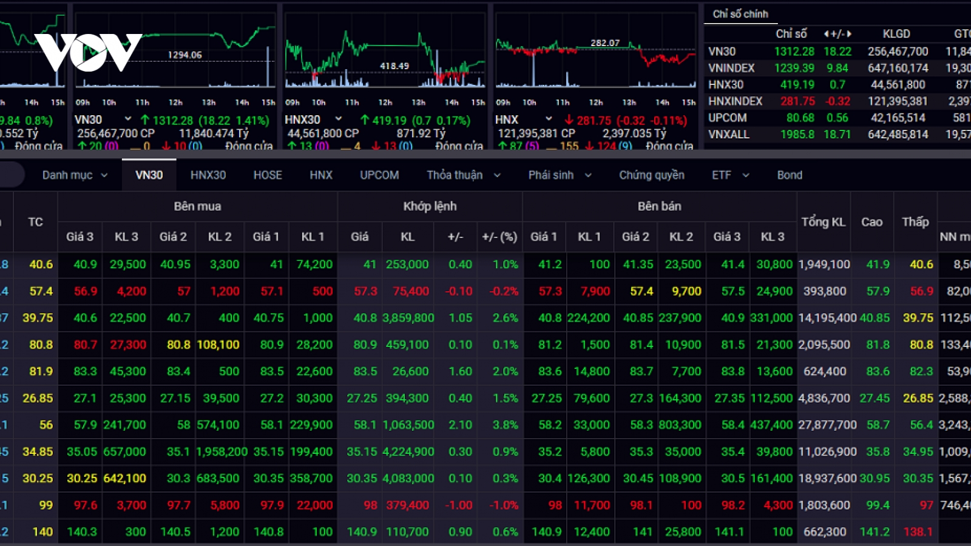Switch to the HOSE tab
Image resolution: width=971 pixels, height=546 pixels.
point(268,175)
